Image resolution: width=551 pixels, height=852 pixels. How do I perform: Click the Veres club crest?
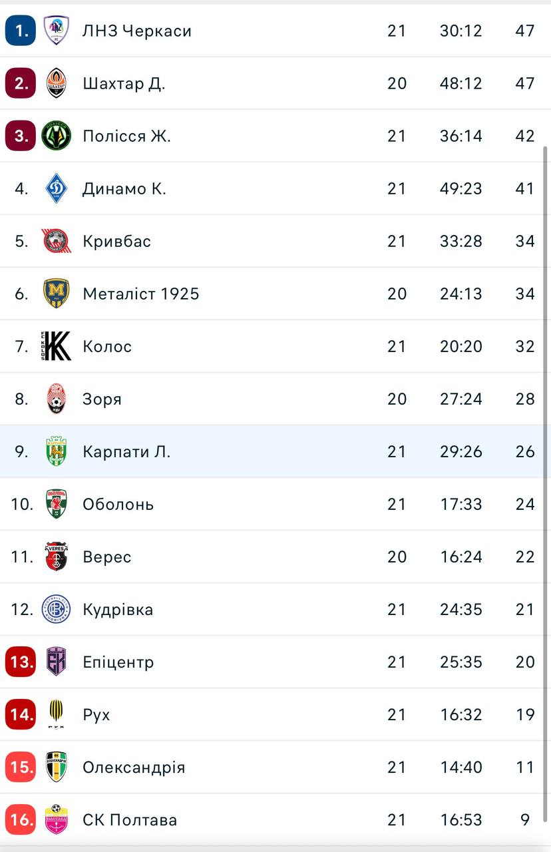pos(56,556)
